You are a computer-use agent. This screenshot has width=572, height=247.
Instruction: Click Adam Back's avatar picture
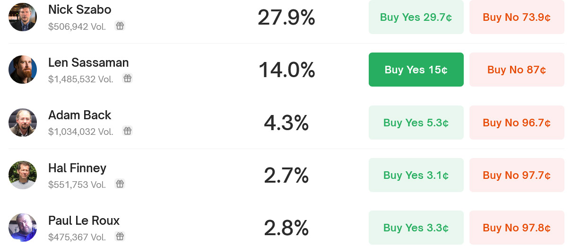click(x=23, y=123)
